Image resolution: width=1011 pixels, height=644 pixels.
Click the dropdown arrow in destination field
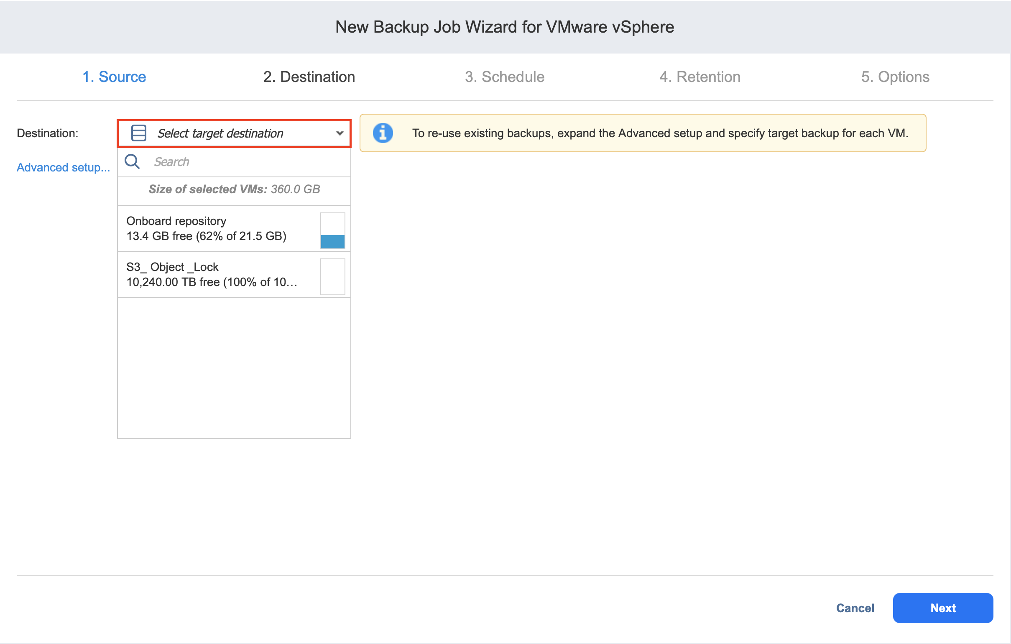click(x=340, y=133)
